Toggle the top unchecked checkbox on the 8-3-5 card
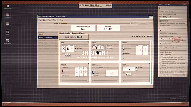The image size is (191, 107). pyautogui.click(x=75, y=46)
